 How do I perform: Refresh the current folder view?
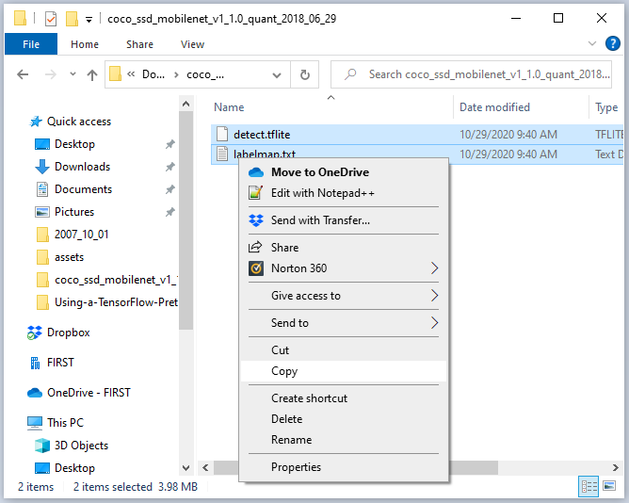click(304, 74)
